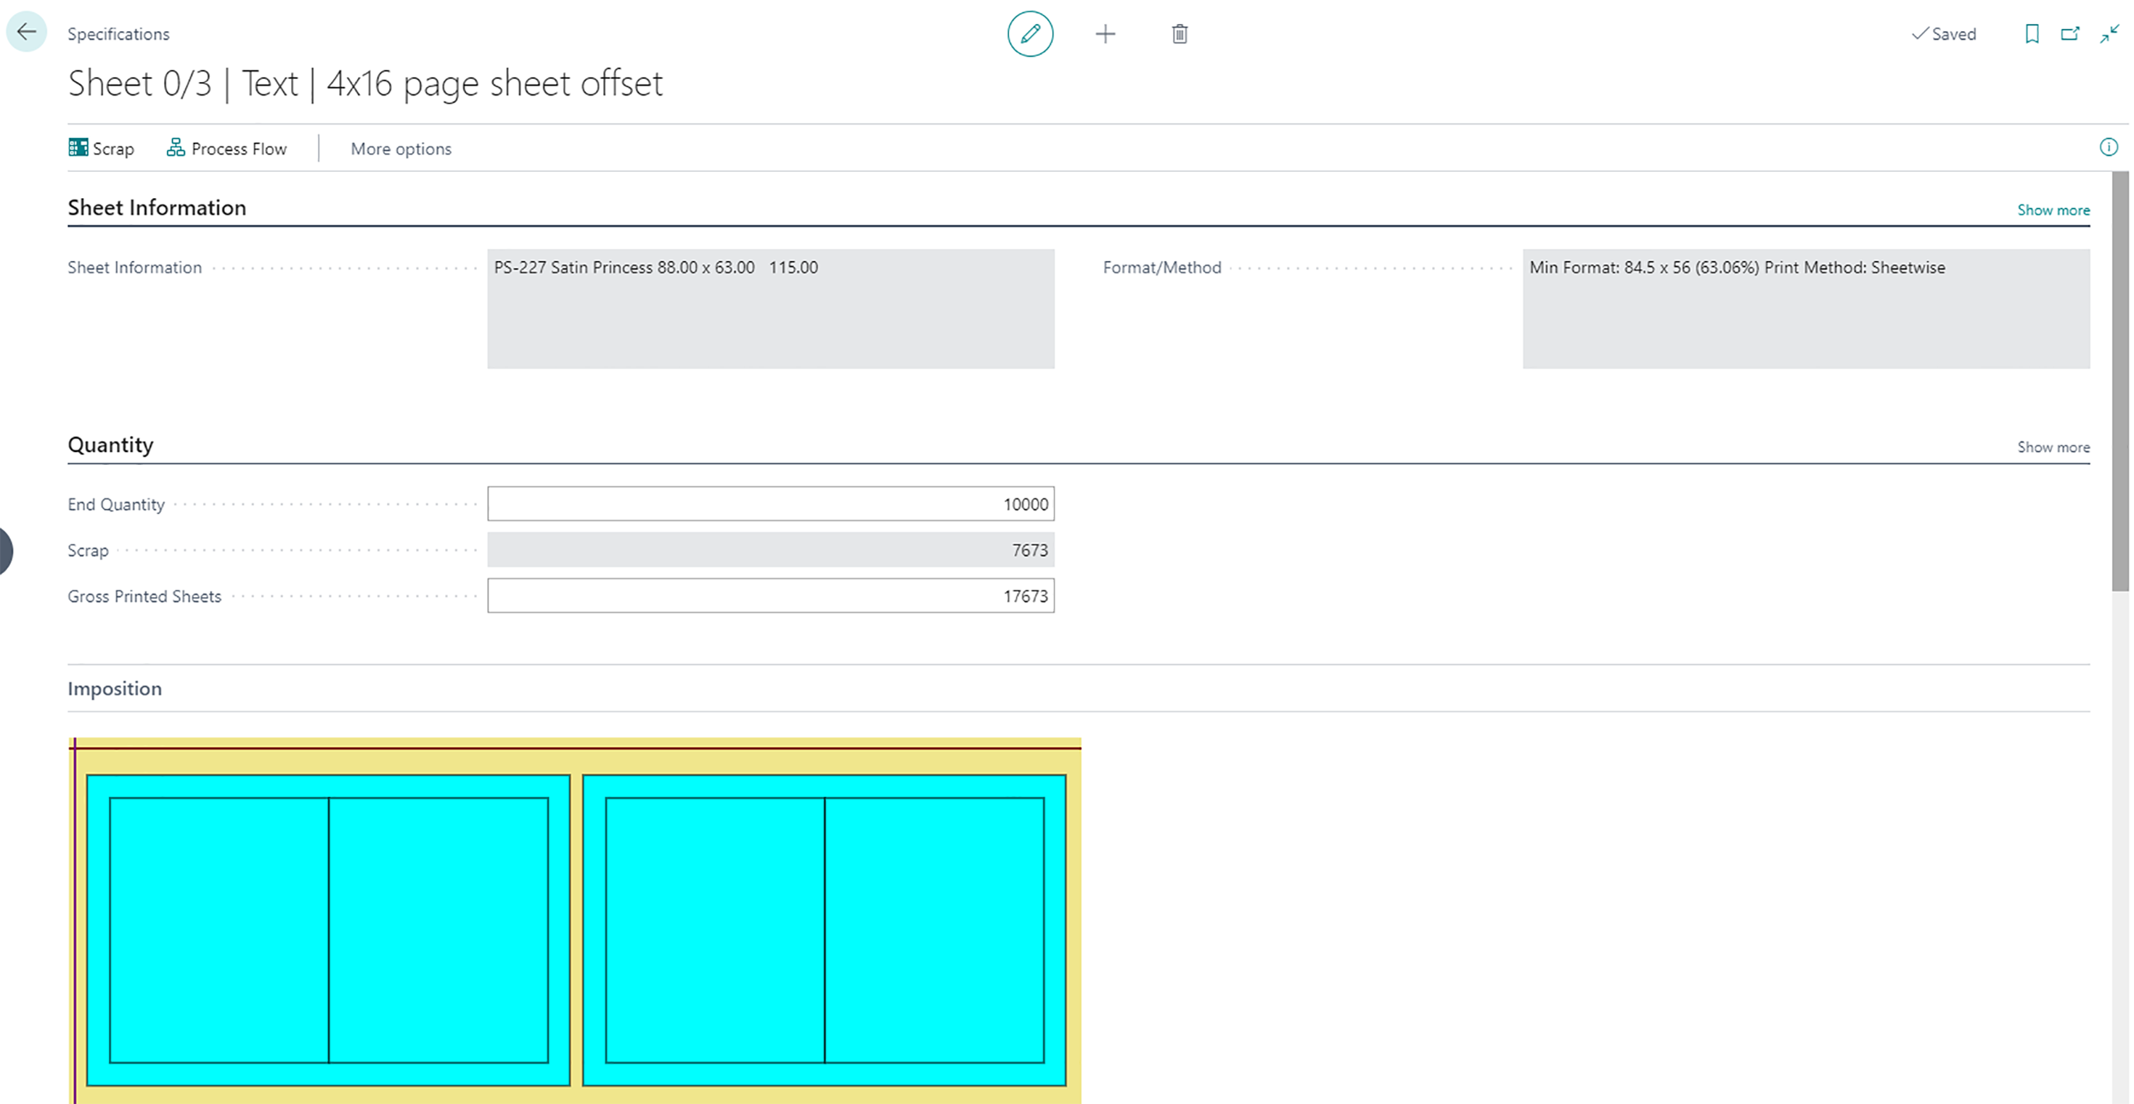Click the back arrow icon
The width and height of the screenshot is (2134, 1104).
(x=27, y=32)
